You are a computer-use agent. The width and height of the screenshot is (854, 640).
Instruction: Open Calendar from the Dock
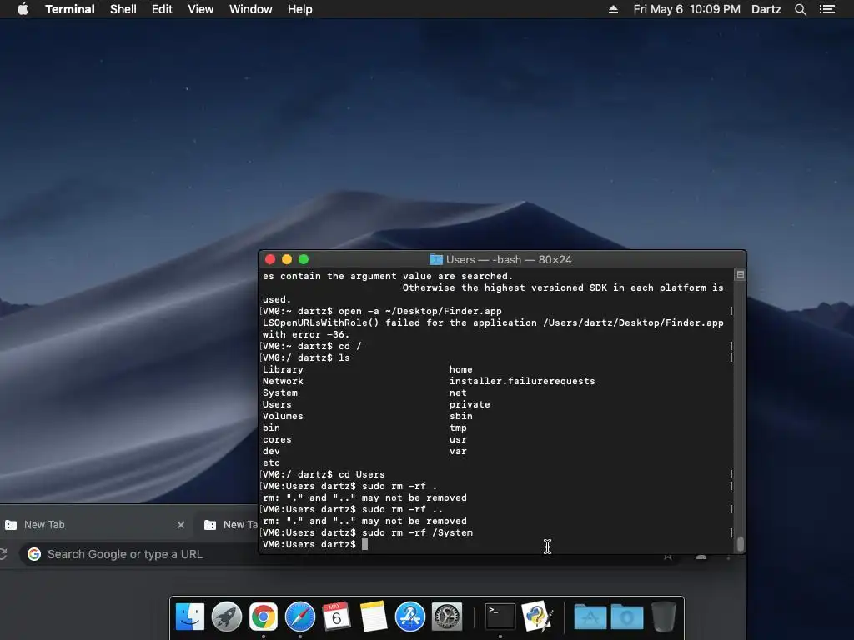[x=337, y=617]
